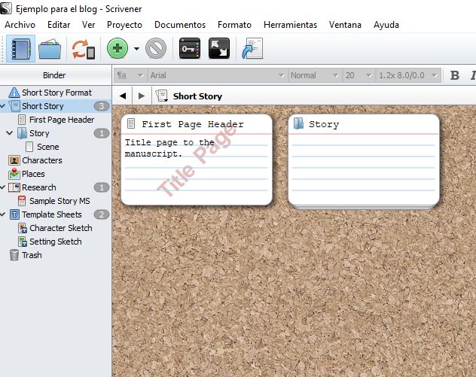This screenshot has height=377, width=476.
Task: Open the Ventana menu
Action: coord(345,25)
